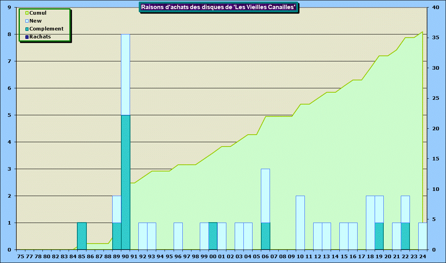Screen dimensions: 446x263
Task: Select the New bar for year 10
Action: tap(300, 223)
